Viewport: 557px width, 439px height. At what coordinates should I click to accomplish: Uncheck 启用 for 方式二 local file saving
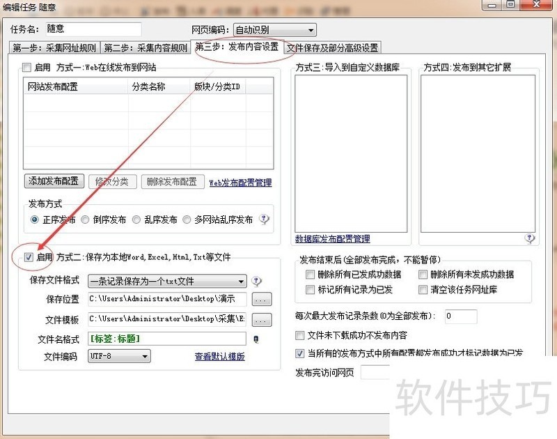coord(29,257)
